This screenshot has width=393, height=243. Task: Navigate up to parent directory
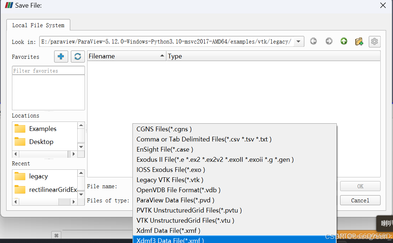tap(344, 41)
